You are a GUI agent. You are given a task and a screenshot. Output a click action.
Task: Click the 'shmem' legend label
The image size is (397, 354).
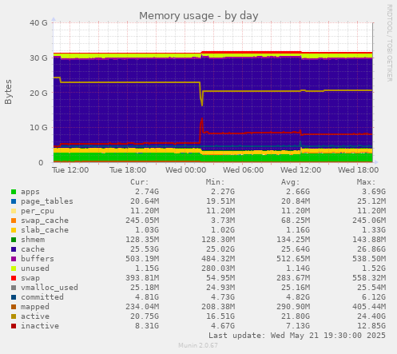pyautogui.click(x=33, y=240)
